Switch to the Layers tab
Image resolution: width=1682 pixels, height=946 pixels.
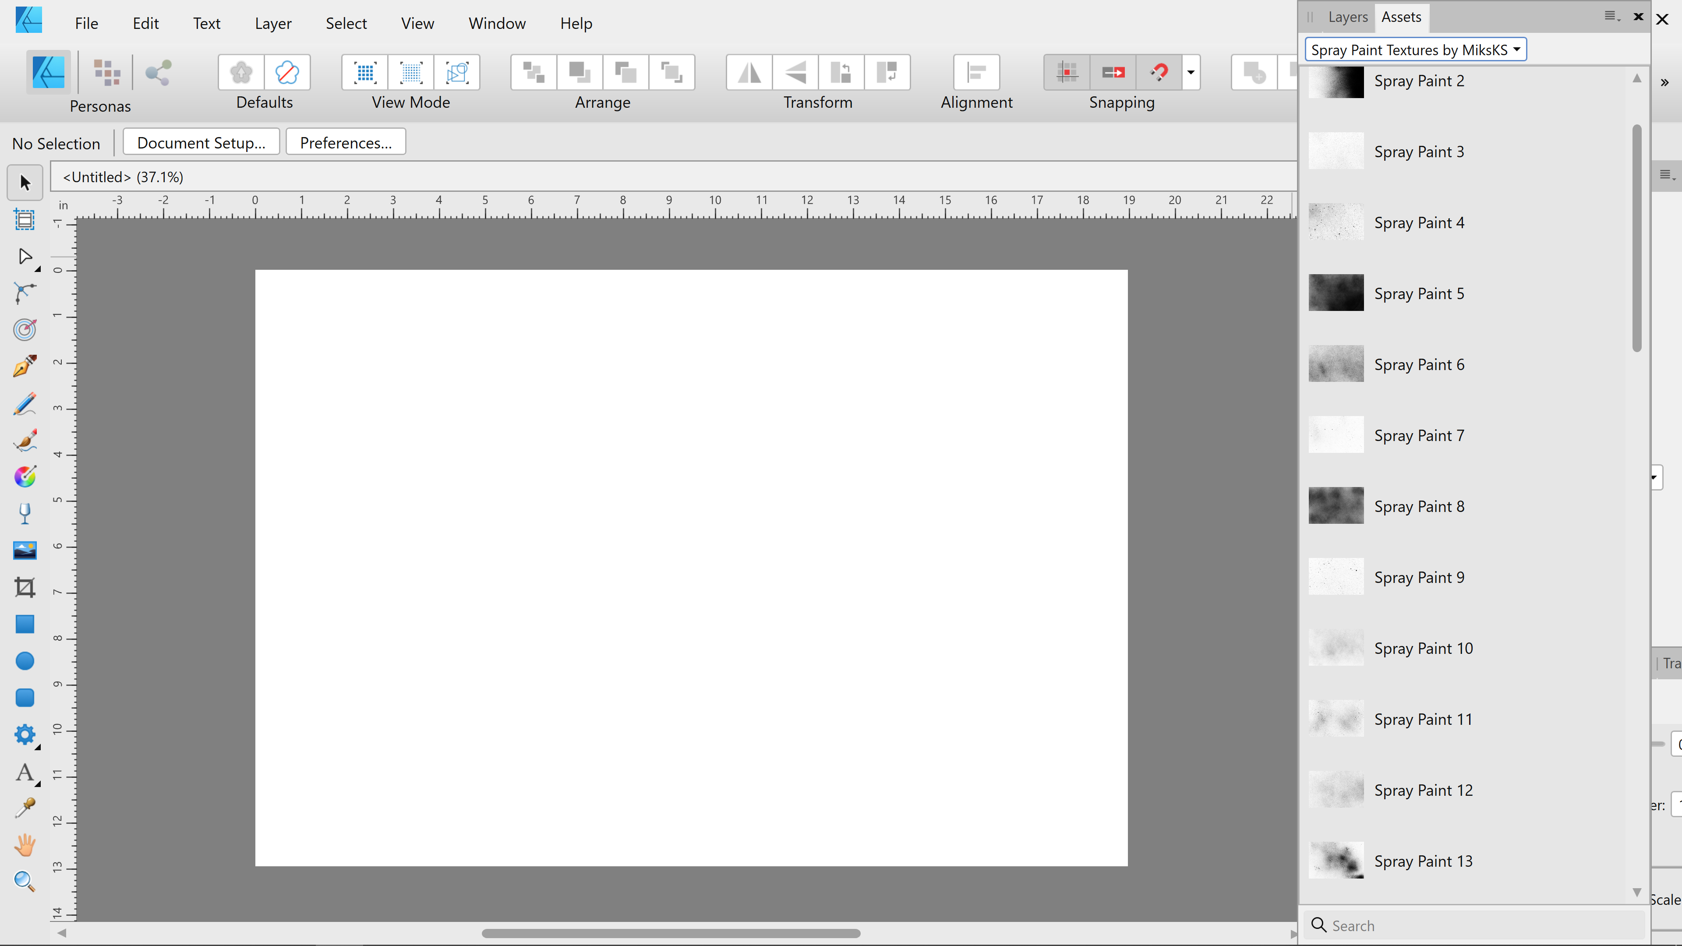(1348, 17)
